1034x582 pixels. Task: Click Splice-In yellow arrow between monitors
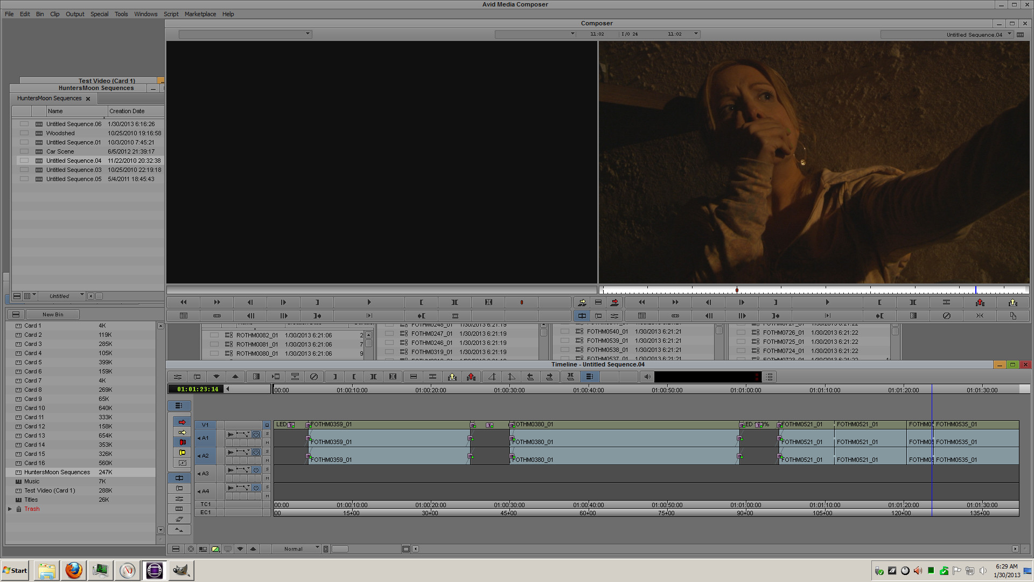pyautogui.click(x=582, y=302)
